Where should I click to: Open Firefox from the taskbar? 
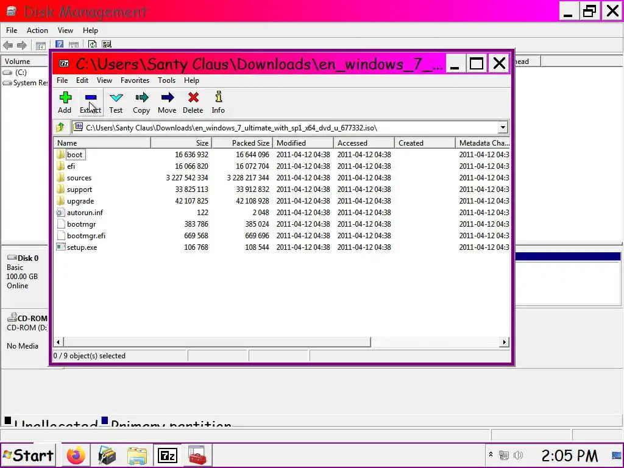pyautogui.click(x=76, y=455)
